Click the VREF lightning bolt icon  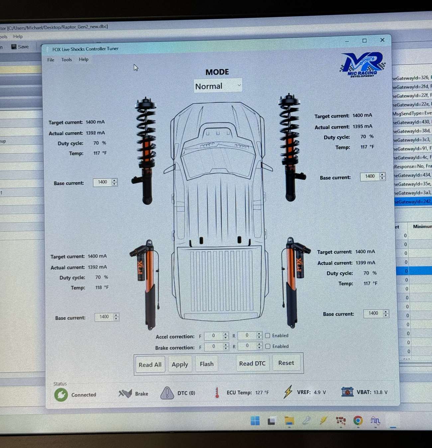(288, 392)
